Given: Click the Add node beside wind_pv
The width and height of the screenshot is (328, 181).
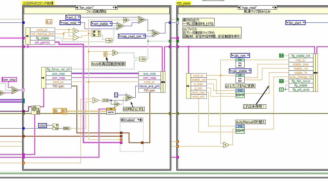Looking at the screenshot, I should [76, 31].
